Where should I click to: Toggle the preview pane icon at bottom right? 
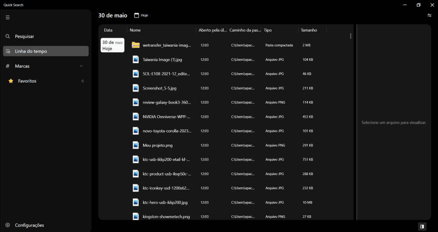(x=422, y=226)
